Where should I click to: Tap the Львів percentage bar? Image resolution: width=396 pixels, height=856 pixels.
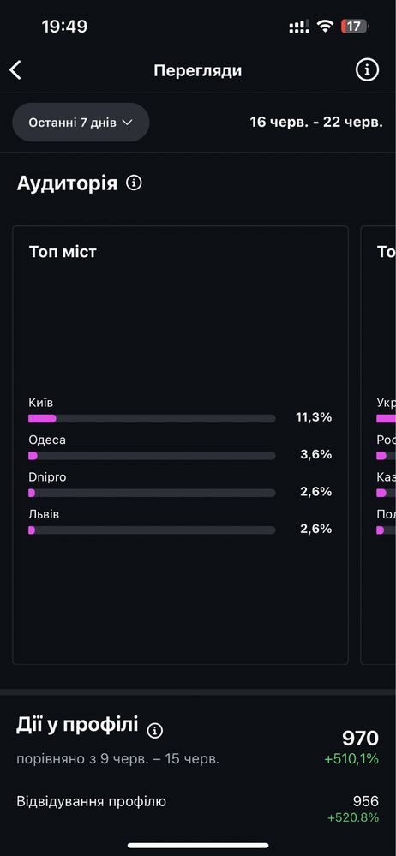pos(152,530)
